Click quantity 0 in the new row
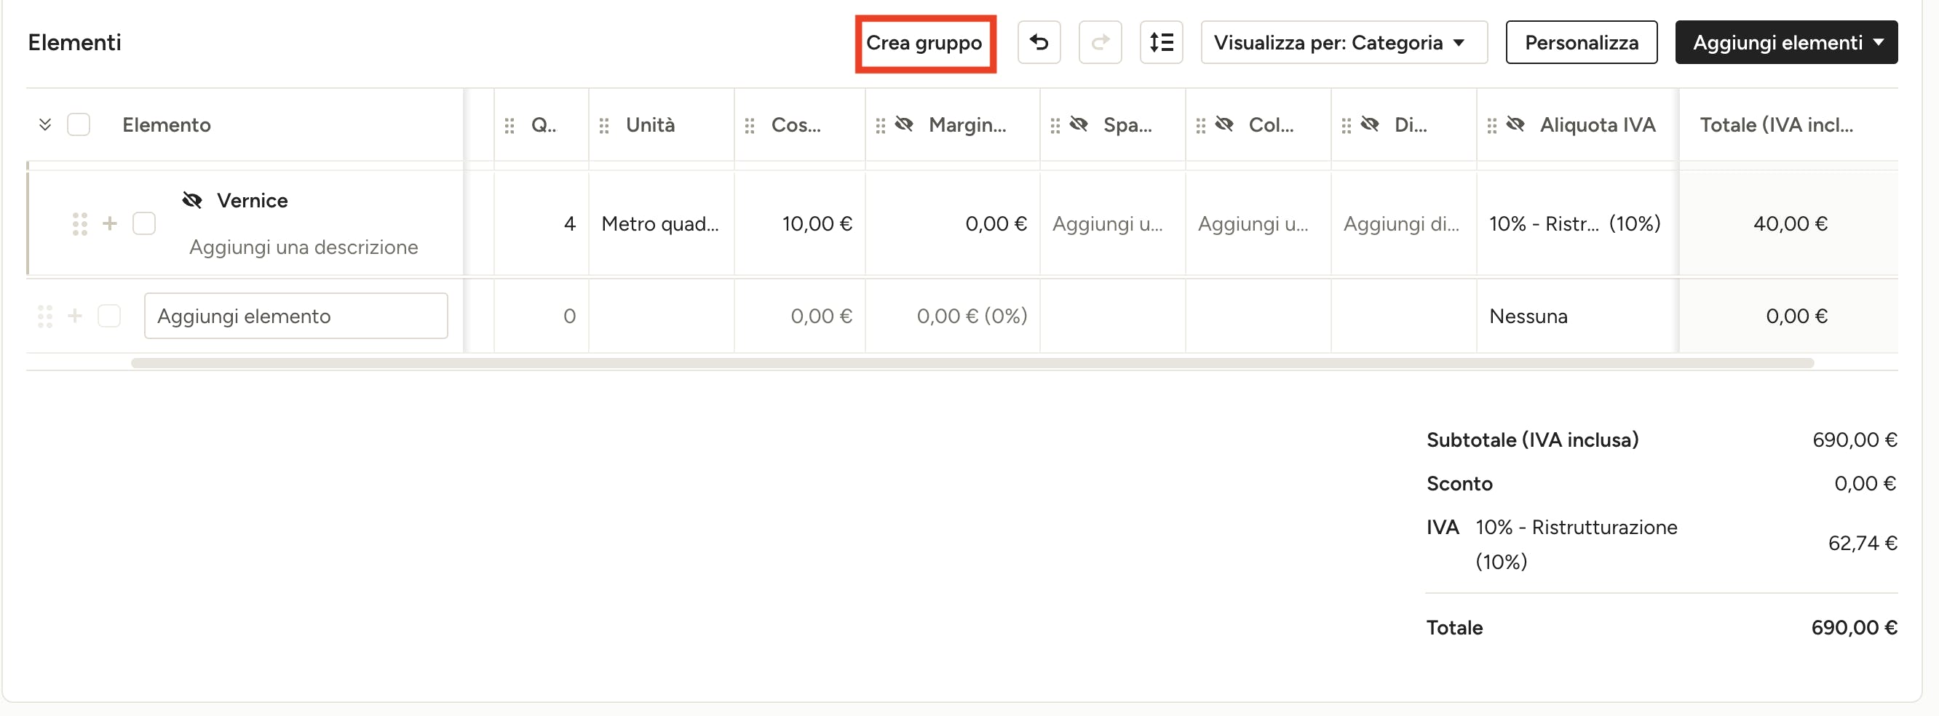 click(542, 317)
